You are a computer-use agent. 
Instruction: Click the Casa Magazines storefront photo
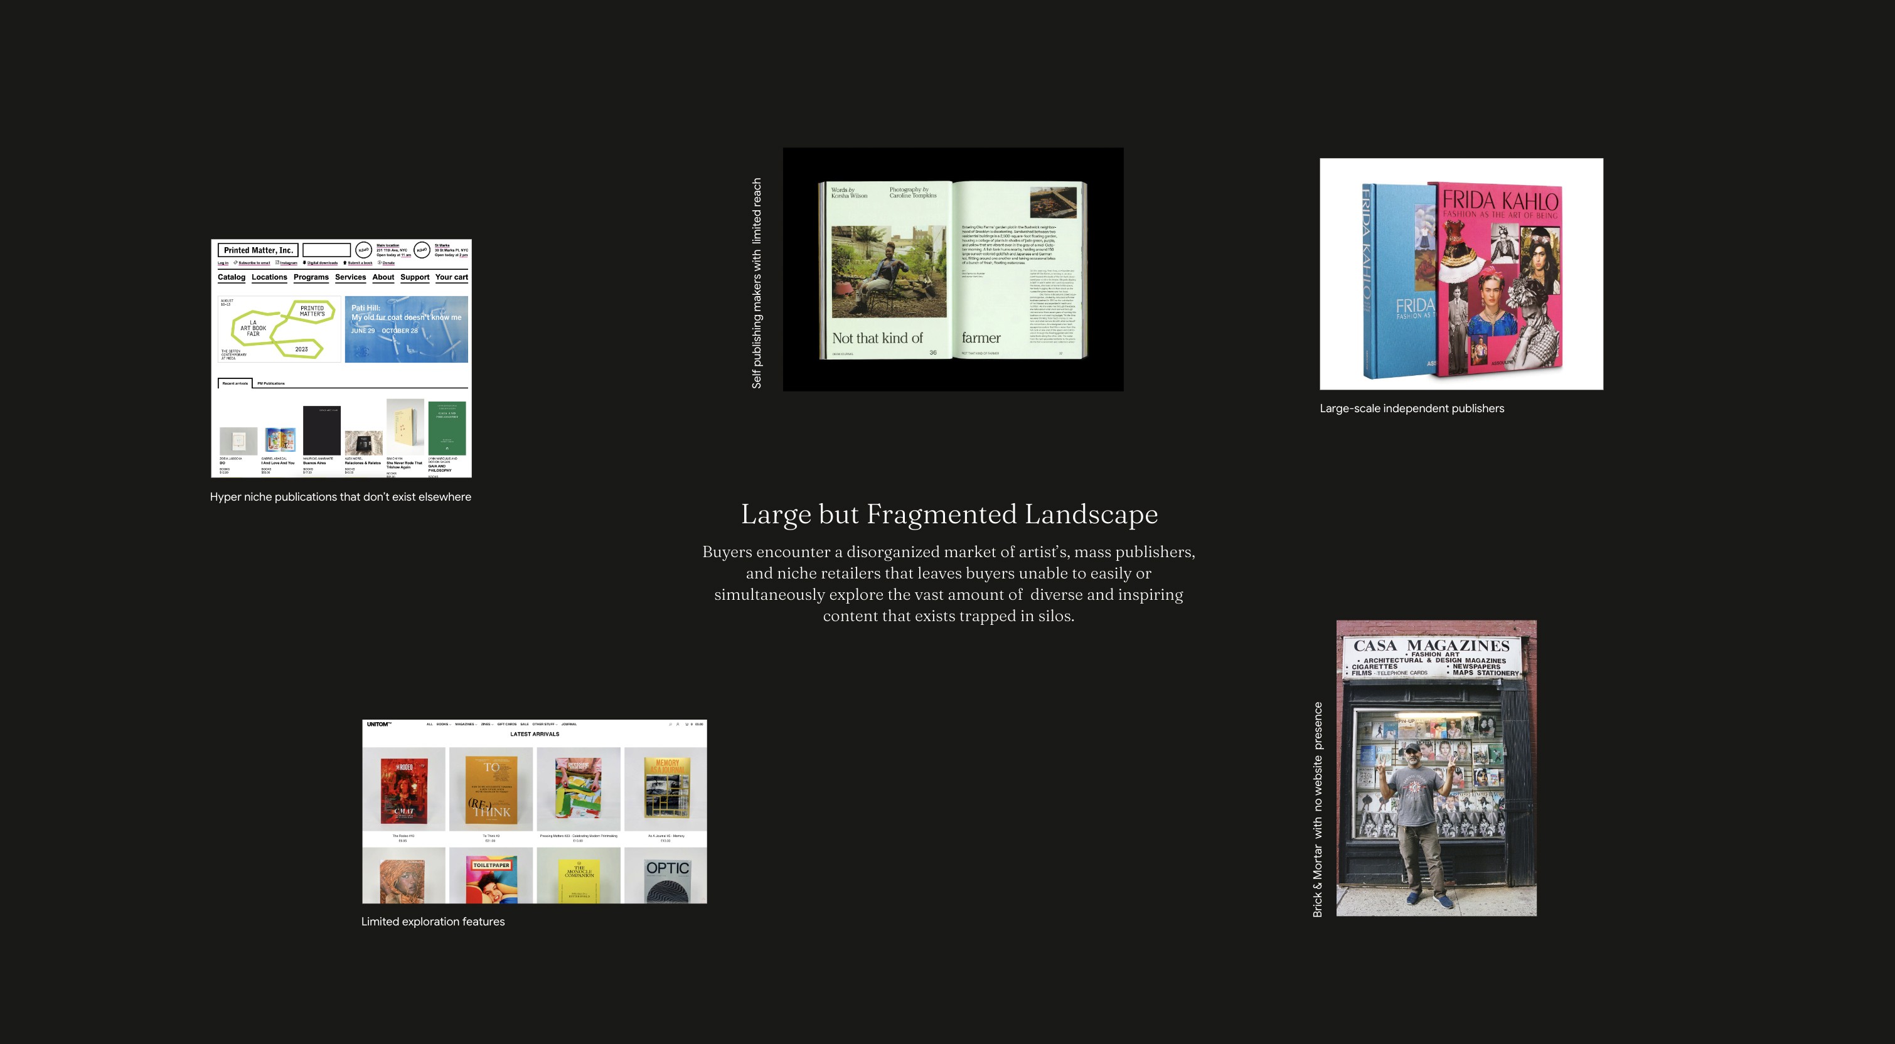click(1436, 768)
